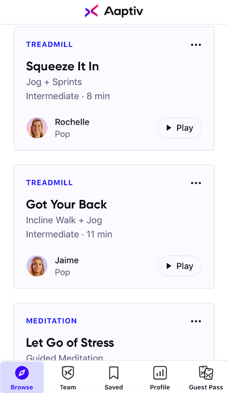Screen dimensions: 228x393
Task: Play the Got Your Back workout
Action: tap(179, 266)
